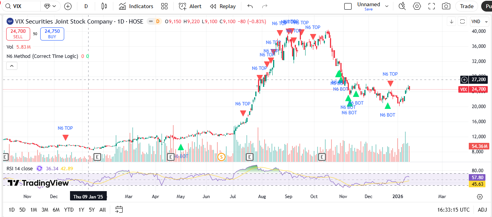Enter fullscreen mode
This screenshot has height=217, width=492.
(432, 6)
